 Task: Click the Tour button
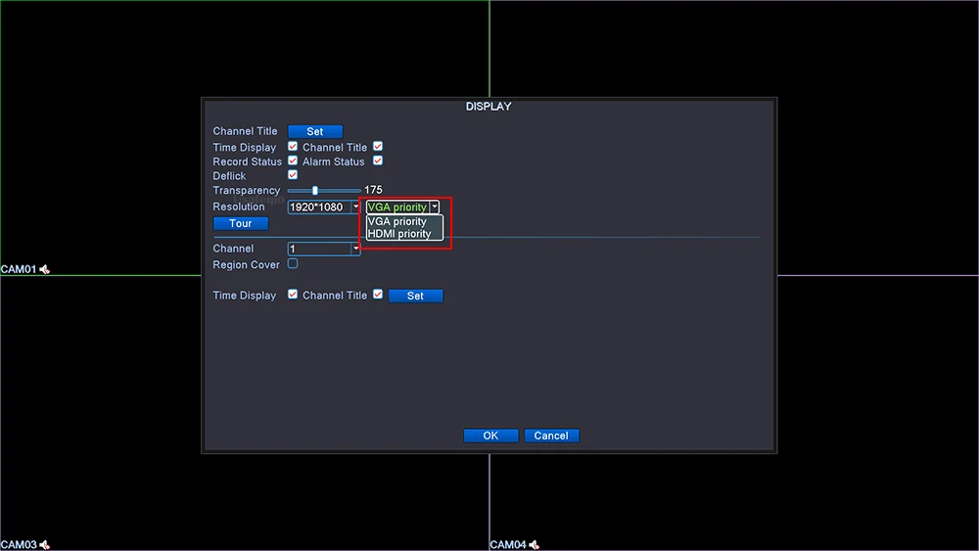coord(241,223)
